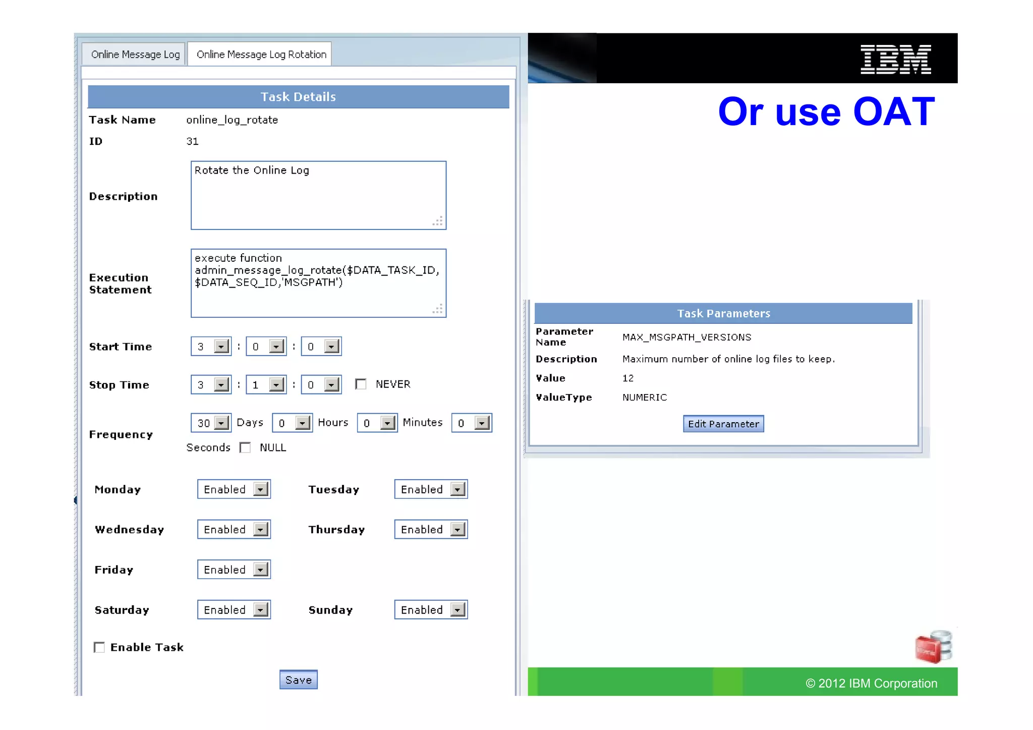Click the Save button
The width and height of the screenshot is (1033, 730).
(x=299, y=680)
